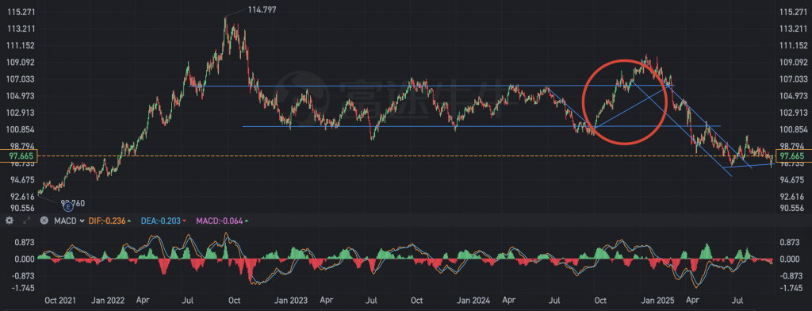Expand the MACD indicator pane
812x311 pixels.
(27, 221)
